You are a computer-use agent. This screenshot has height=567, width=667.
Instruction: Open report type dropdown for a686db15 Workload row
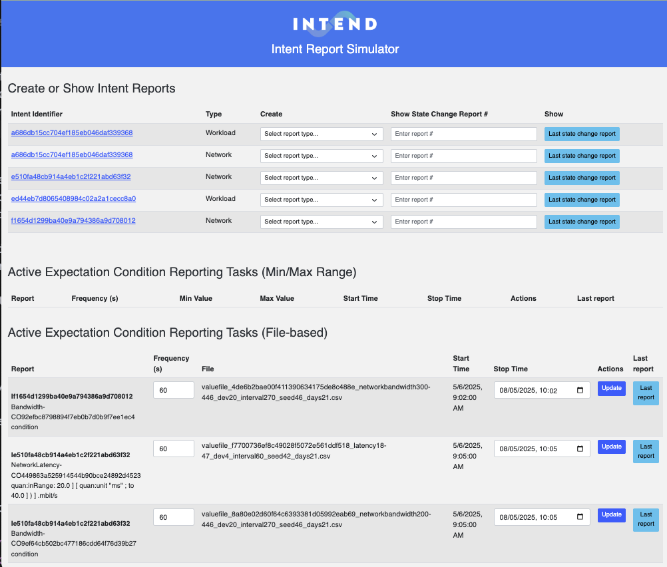pos(321,134)
